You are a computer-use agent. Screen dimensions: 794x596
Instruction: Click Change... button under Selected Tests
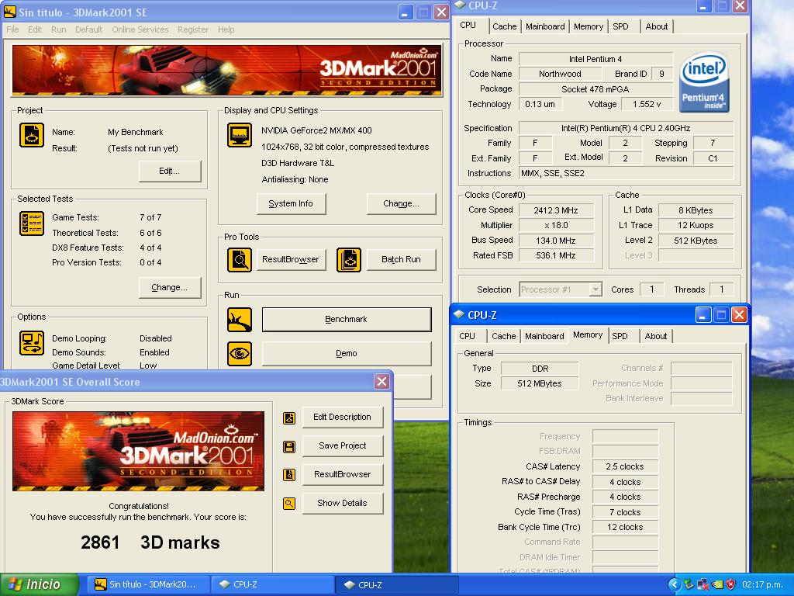pos(170,287)
